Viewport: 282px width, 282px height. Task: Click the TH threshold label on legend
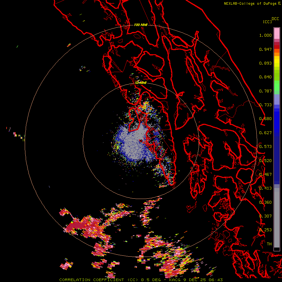point(269,244)
